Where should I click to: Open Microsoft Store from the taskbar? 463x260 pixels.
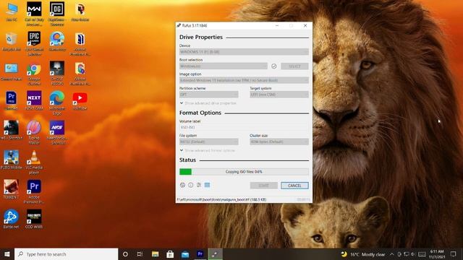170,254
